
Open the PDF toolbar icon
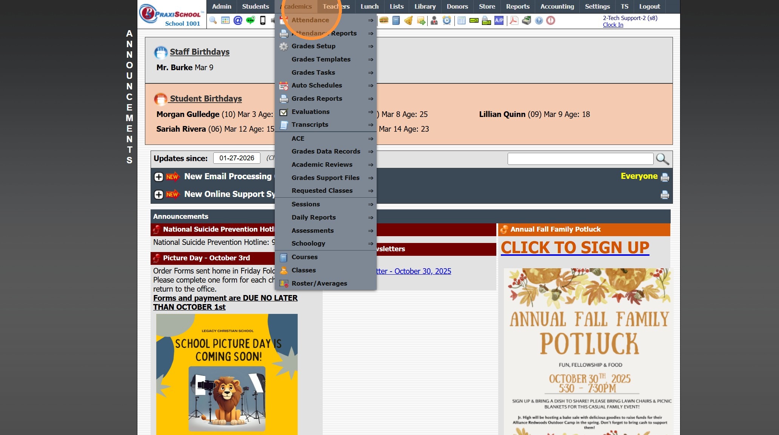click(514, 20)
